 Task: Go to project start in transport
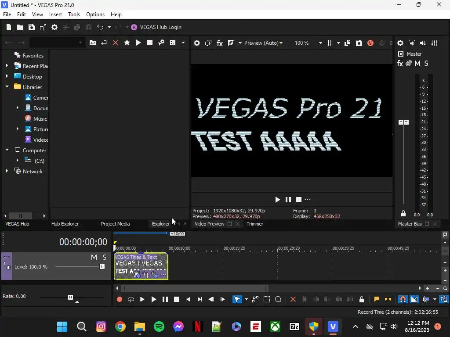[x=188, y=299]
